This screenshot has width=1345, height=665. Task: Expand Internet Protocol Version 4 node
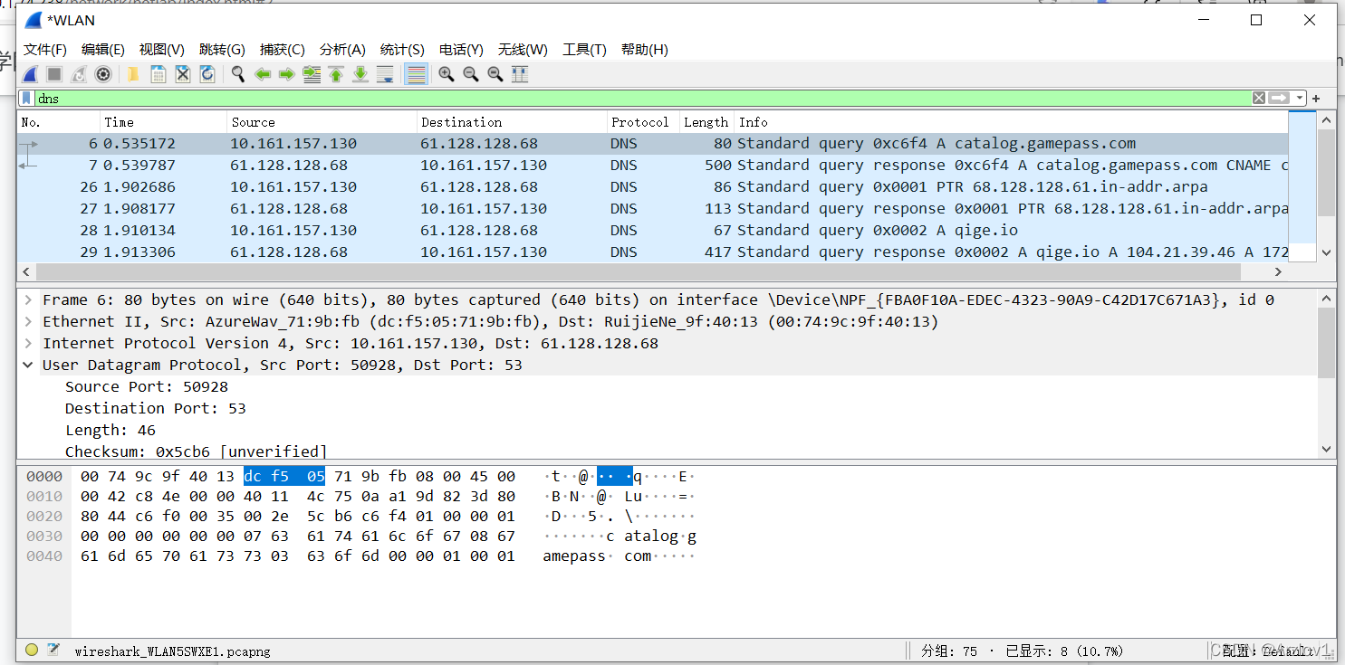(x=28, y=343)
